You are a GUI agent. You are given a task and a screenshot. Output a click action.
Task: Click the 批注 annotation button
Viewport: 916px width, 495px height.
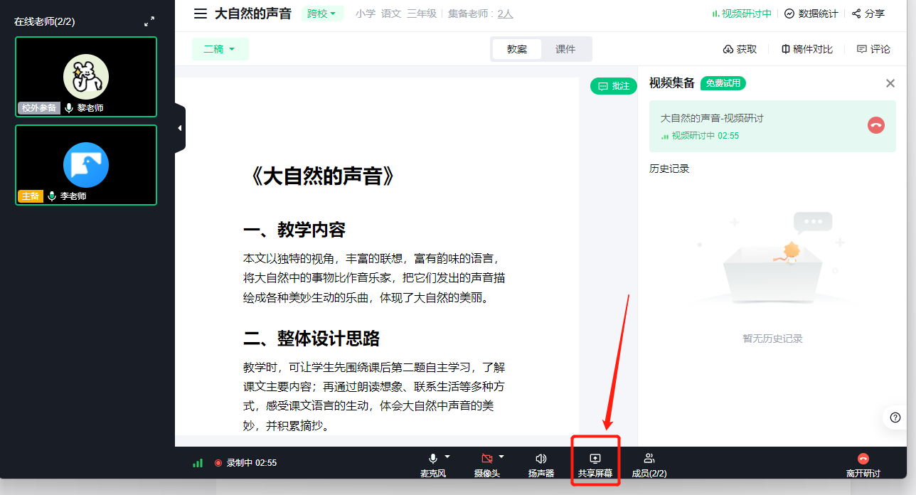tap(613, 86)
